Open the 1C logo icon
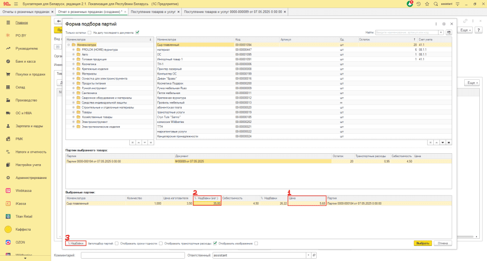 [x=7, y=4]
